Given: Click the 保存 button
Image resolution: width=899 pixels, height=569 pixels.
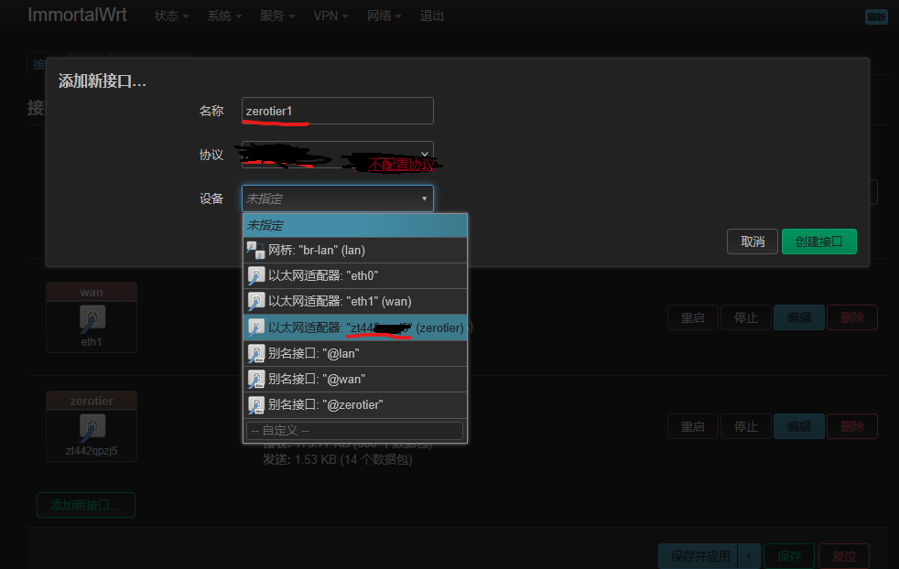Looking at the screenshot, I should [x=789, y=556].
